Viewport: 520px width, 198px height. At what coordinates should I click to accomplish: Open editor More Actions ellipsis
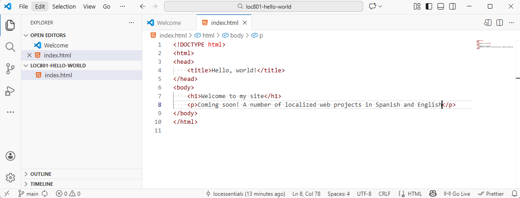tap(511, 23)
